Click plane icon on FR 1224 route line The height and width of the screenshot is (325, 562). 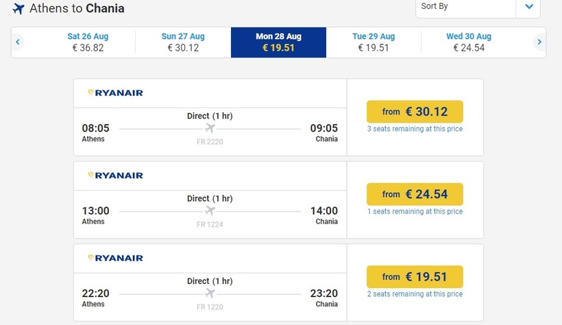pyautogui.click(x=210, y=210)
